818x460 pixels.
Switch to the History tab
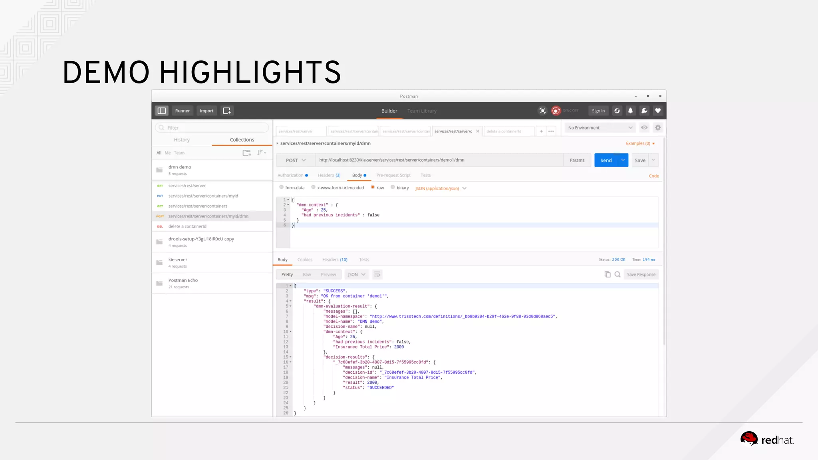pos(182,140)
